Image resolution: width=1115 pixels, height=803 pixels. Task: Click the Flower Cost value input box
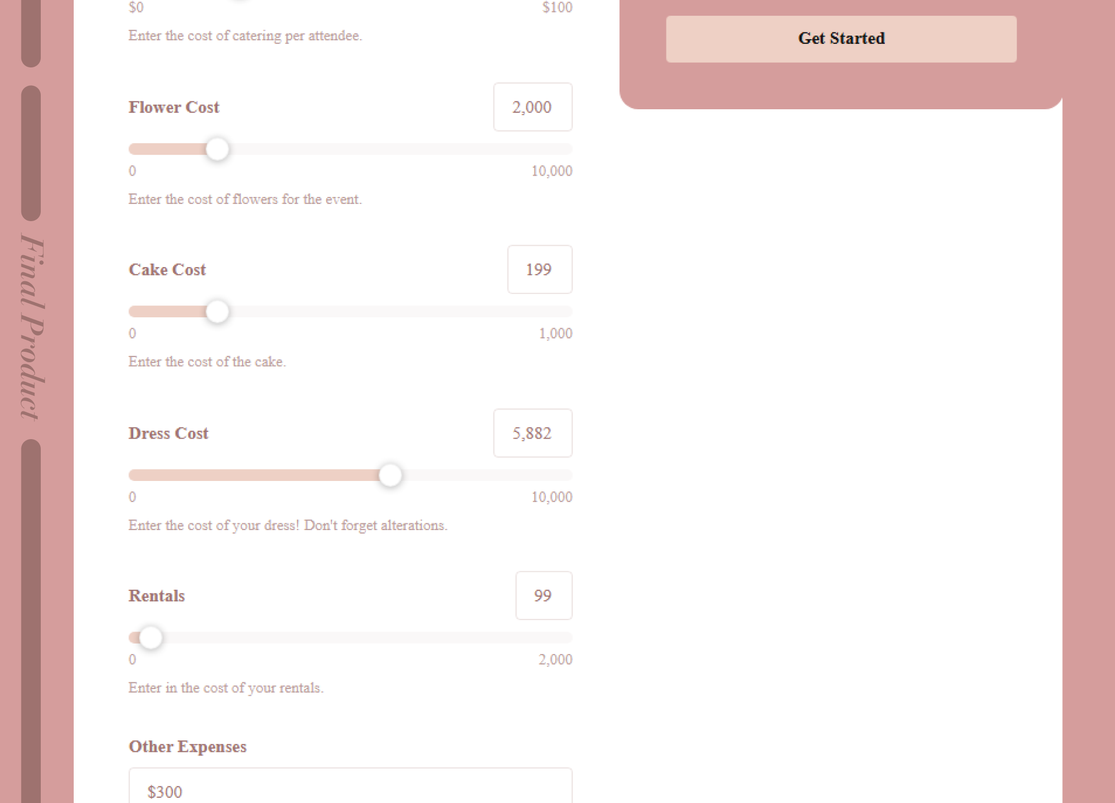pos(532,107)
